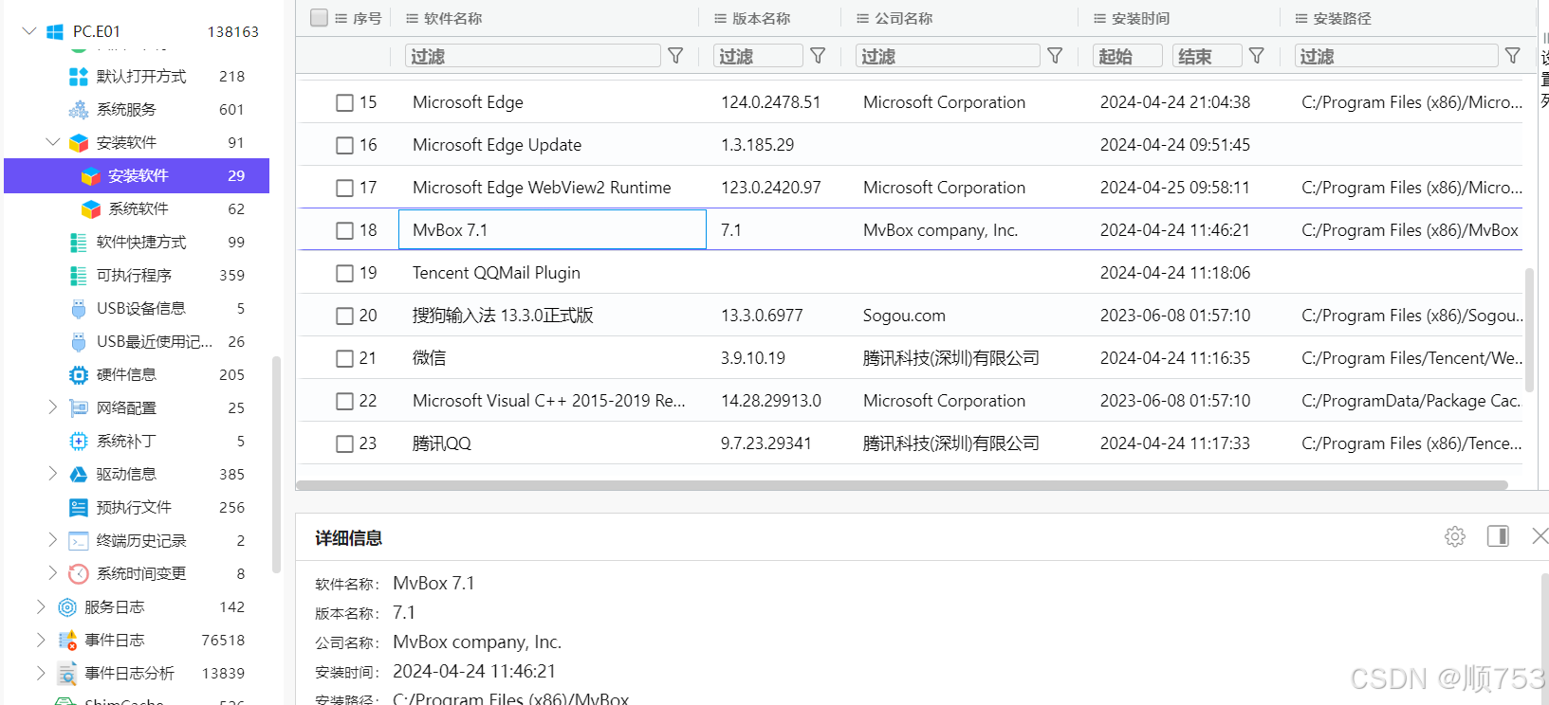Click the 系统时间变更 clock icon
The width and height of the screenshot is (1549, 705).
tap(79, 574)
